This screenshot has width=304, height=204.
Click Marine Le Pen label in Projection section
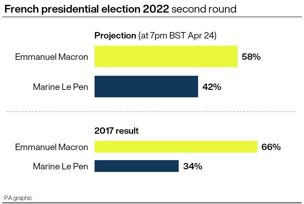(61, 87)
